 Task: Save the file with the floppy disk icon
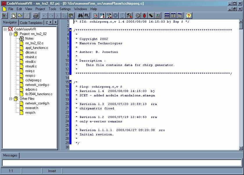[x=27, y=16]
